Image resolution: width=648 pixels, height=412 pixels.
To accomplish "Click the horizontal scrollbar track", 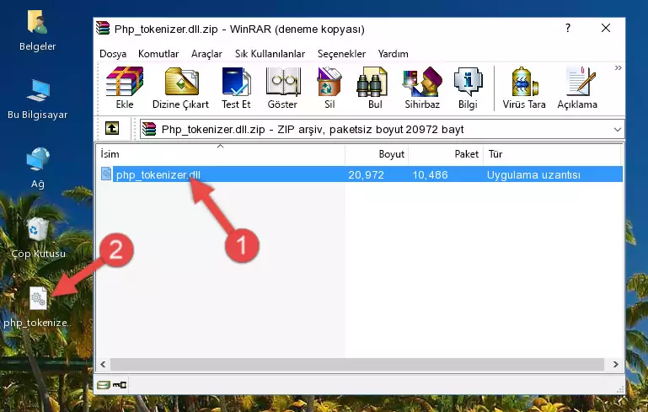I will coord(357,365).
